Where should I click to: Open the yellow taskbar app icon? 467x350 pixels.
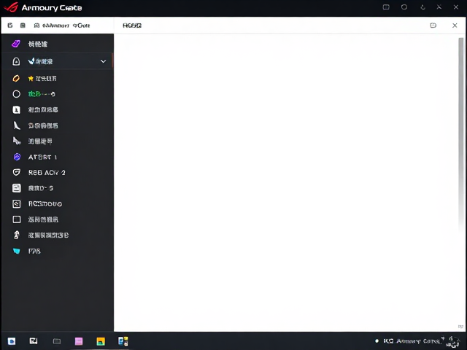[x=101, y=341]
